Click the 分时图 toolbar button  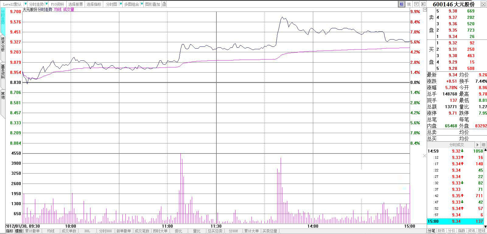pyautogui.click(x=111, y=4)
